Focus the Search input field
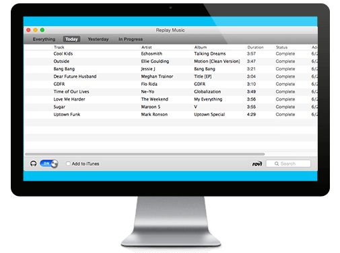The height and width of the screenshot is (253, 340). [288, 164]
